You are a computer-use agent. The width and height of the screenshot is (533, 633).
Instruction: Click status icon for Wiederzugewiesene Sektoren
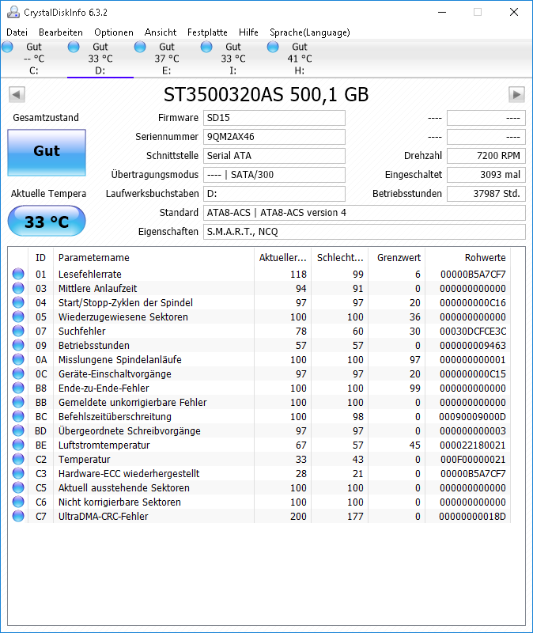pos(18,317)
